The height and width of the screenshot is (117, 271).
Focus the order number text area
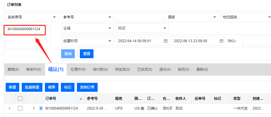28,37
